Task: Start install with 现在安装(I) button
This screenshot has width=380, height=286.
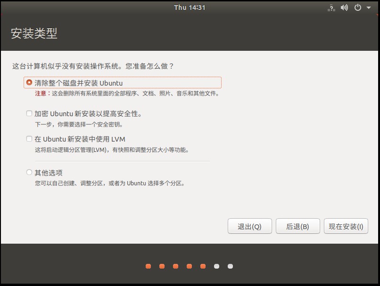Action: pyautogui.click(x=346, y=226)
